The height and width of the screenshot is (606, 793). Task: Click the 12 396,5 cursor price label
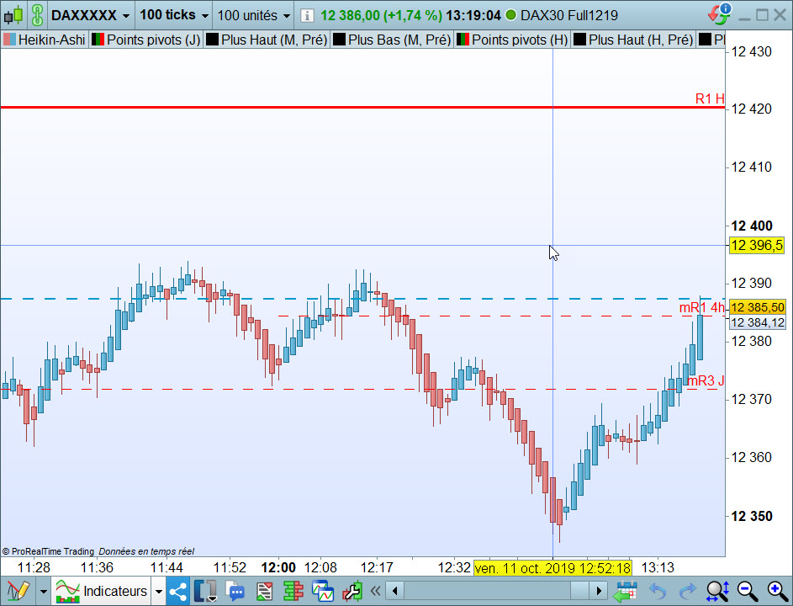757,246
